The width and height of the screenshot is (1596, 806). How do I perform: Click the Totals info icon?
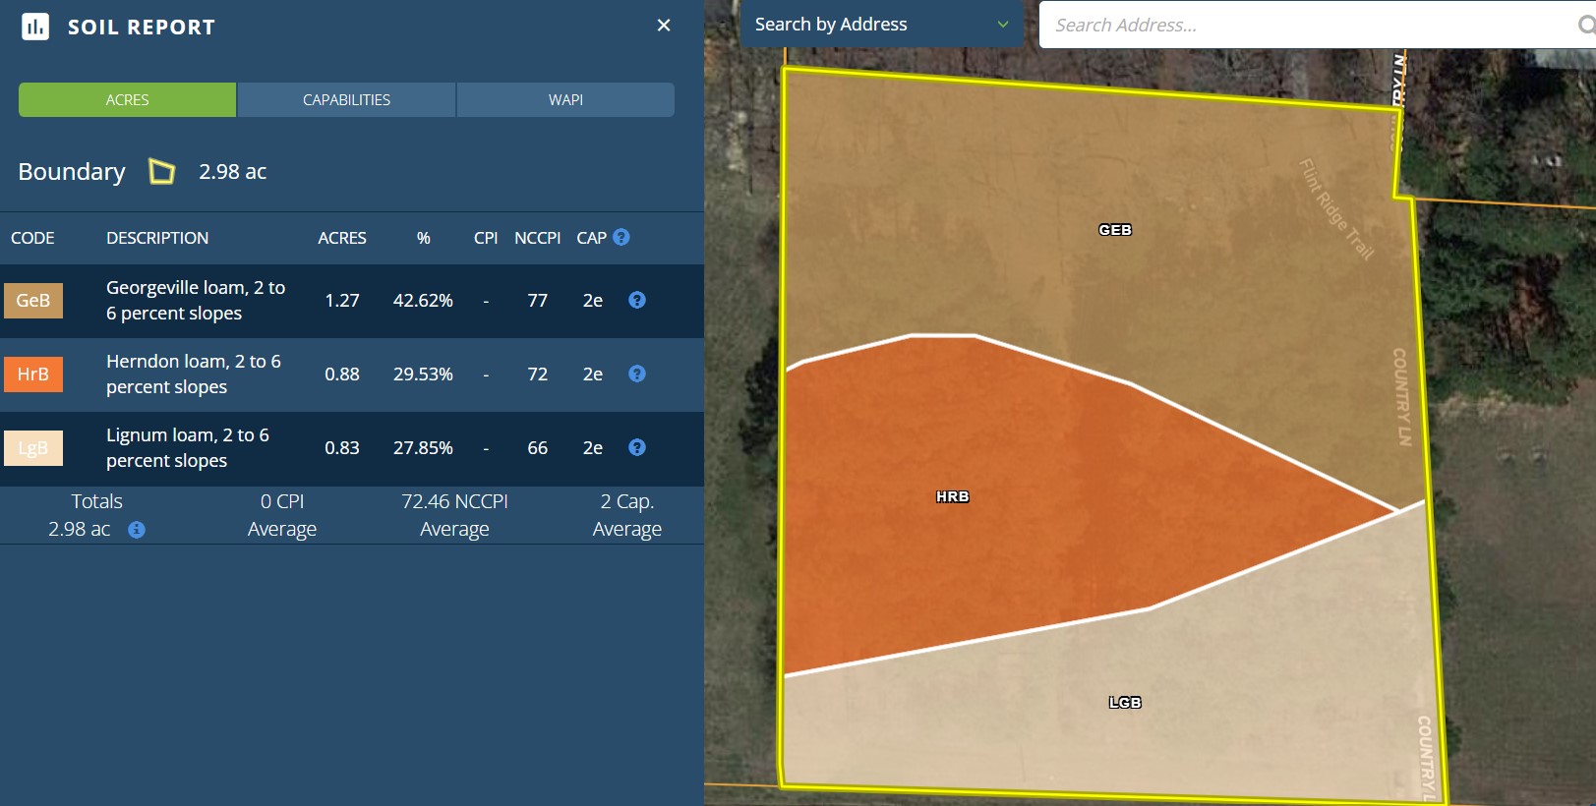pos(137,530)
